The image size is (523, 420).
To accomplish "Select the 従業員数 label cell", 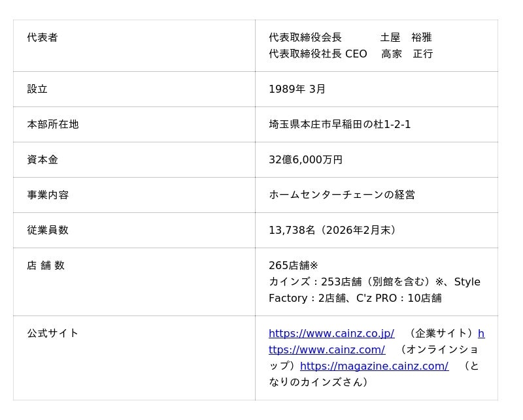I will click(x=48, y=230).
